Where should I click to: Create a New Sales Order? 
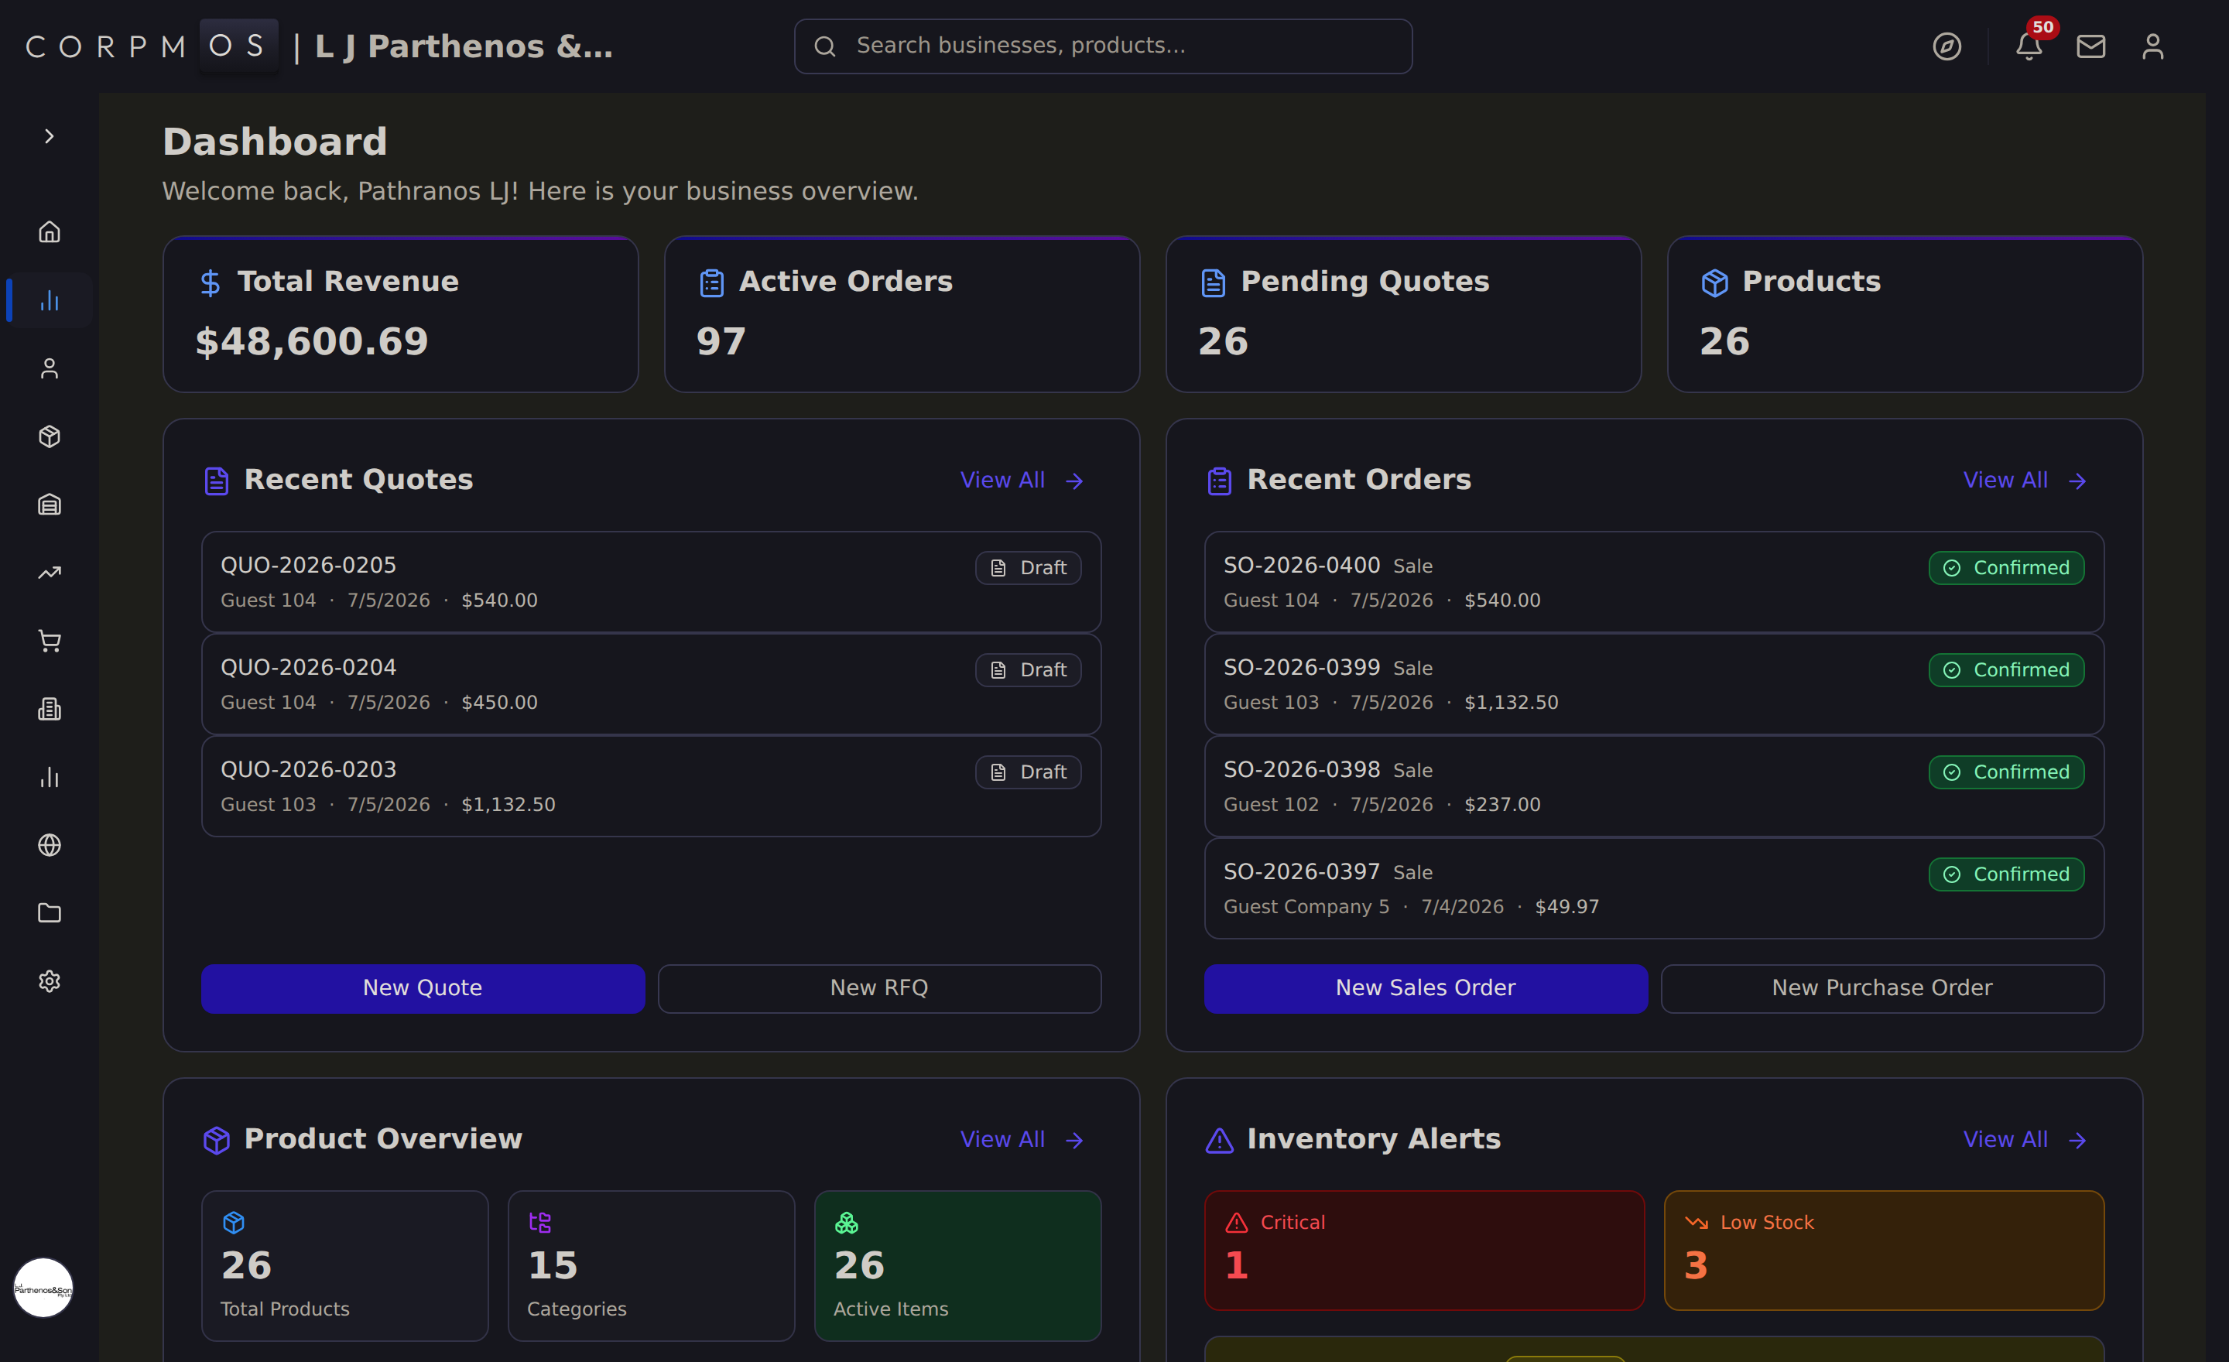(1426, 988)
